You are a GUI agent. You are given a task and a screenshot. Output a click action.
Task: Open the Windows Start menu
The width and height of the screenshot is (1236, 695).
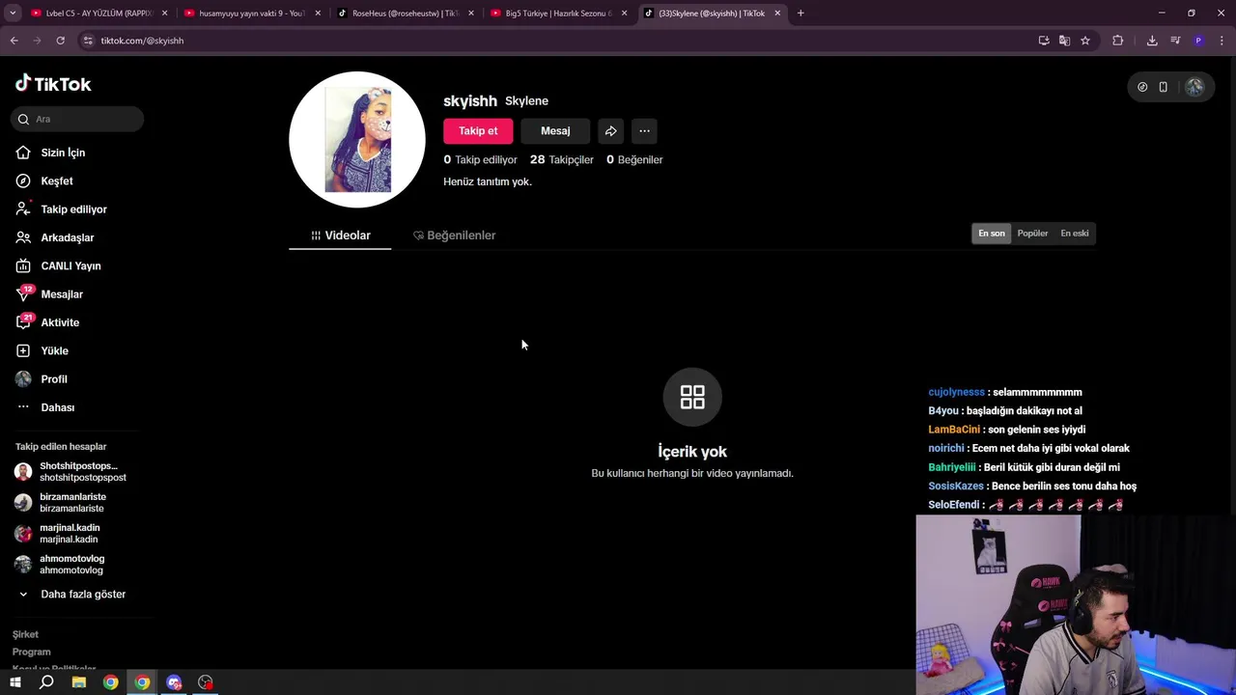pos(15,682)
